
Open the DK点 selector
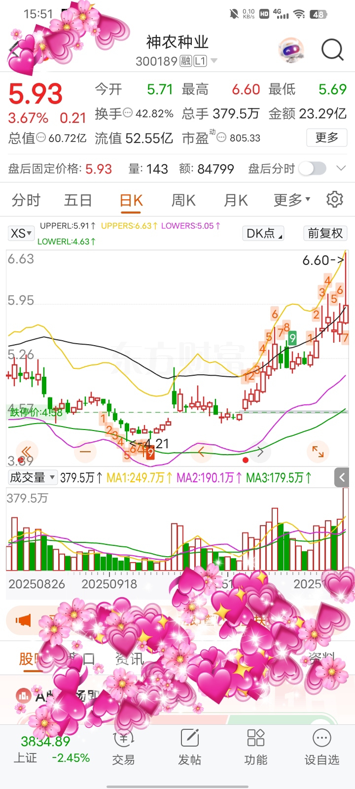pos(264,233)
